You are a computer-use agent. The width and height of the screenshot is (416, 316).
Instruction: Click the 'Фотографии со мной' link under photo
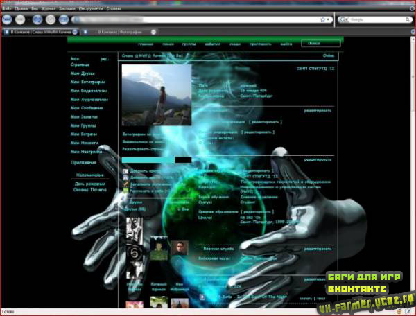pyautogui.click(x=142, y=134)
